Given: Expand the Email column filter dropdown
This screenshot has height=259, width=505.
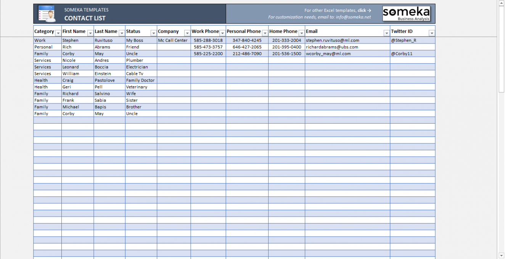Looking at the screenshot, I should pos(386,33).
